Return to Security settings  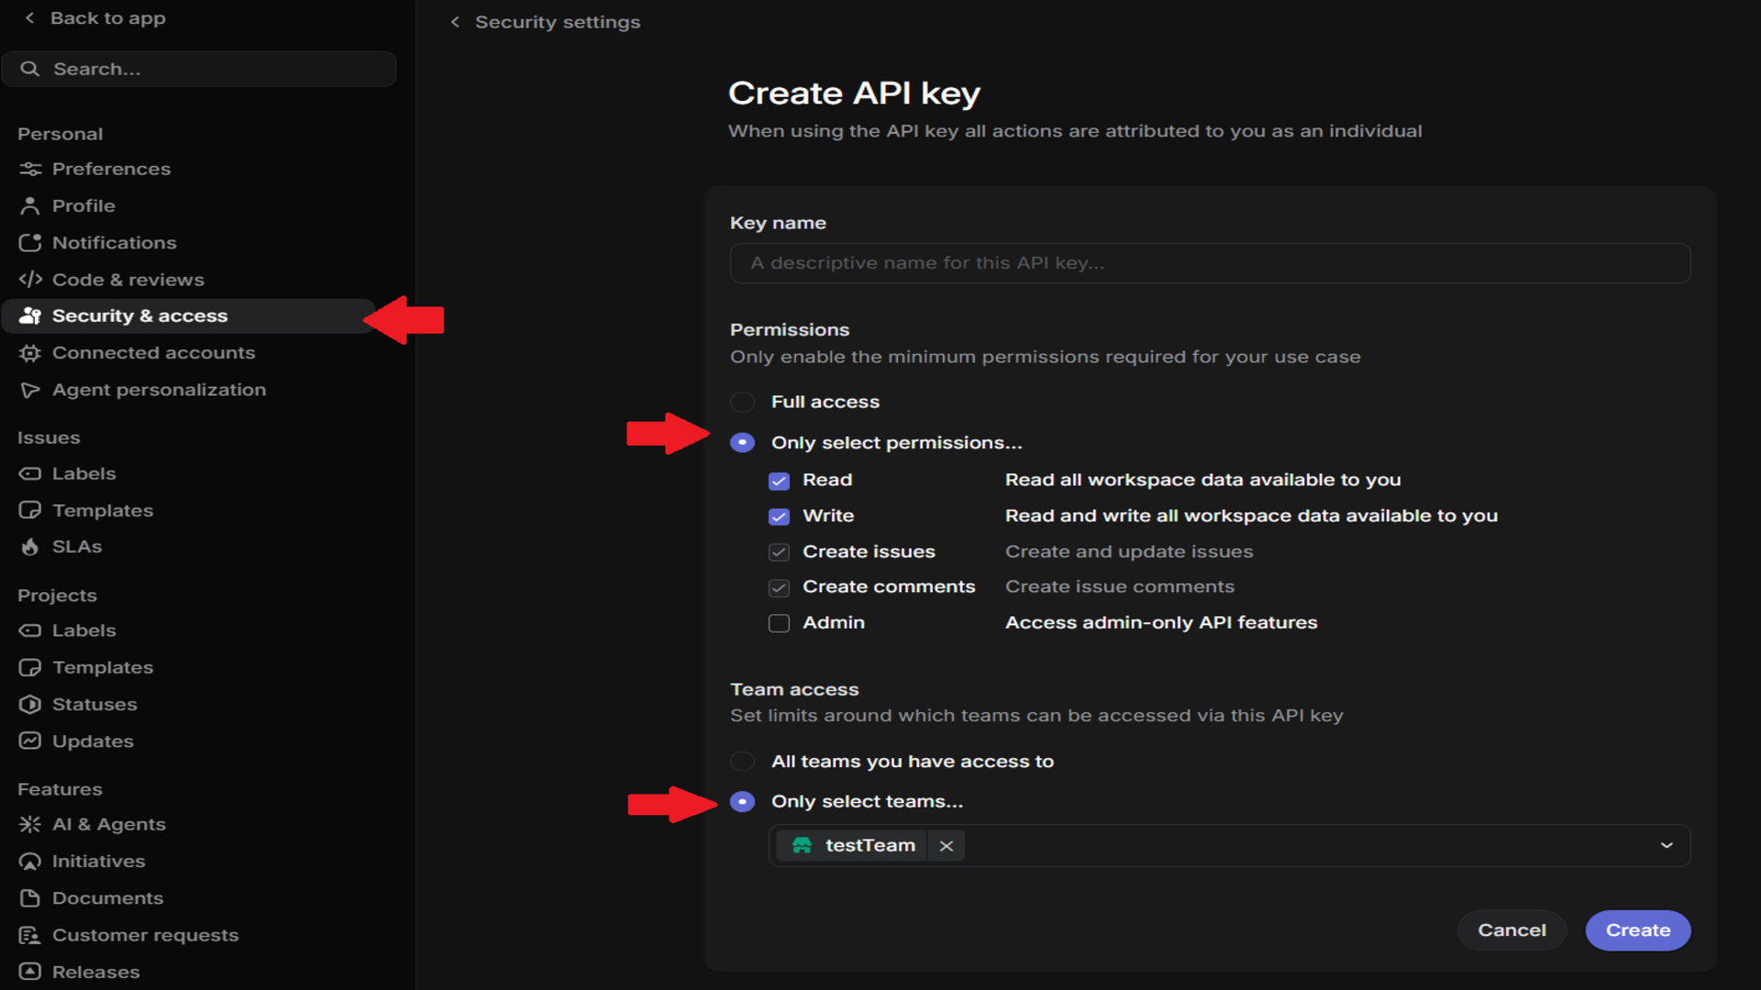coord(546,22)
